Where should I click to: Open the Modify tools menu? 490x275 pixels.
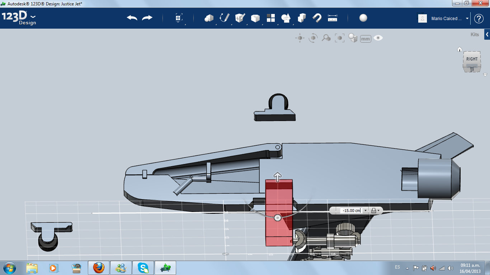(255, 18)
